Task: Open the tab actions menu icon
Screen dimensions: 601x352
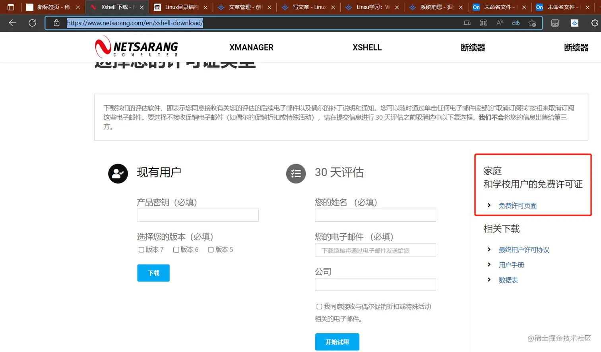Action: (11, 7)
